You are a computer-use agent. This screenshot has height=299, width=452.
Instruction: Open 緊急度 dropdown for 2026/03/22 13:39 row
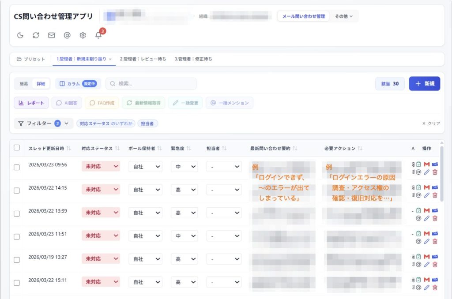(x=184, y=213)
